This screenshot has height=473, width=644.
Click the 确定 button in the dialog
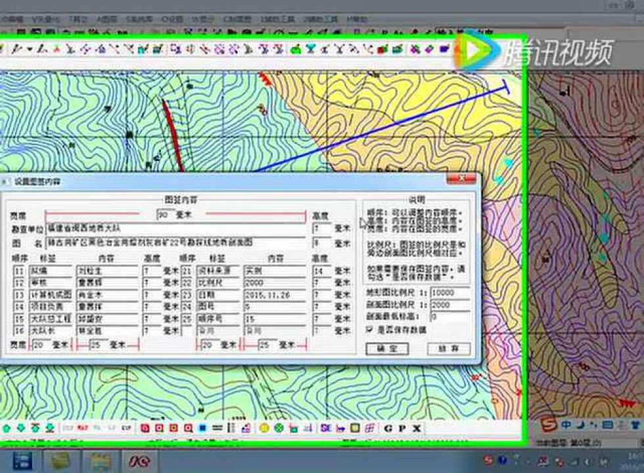[387, 349]
